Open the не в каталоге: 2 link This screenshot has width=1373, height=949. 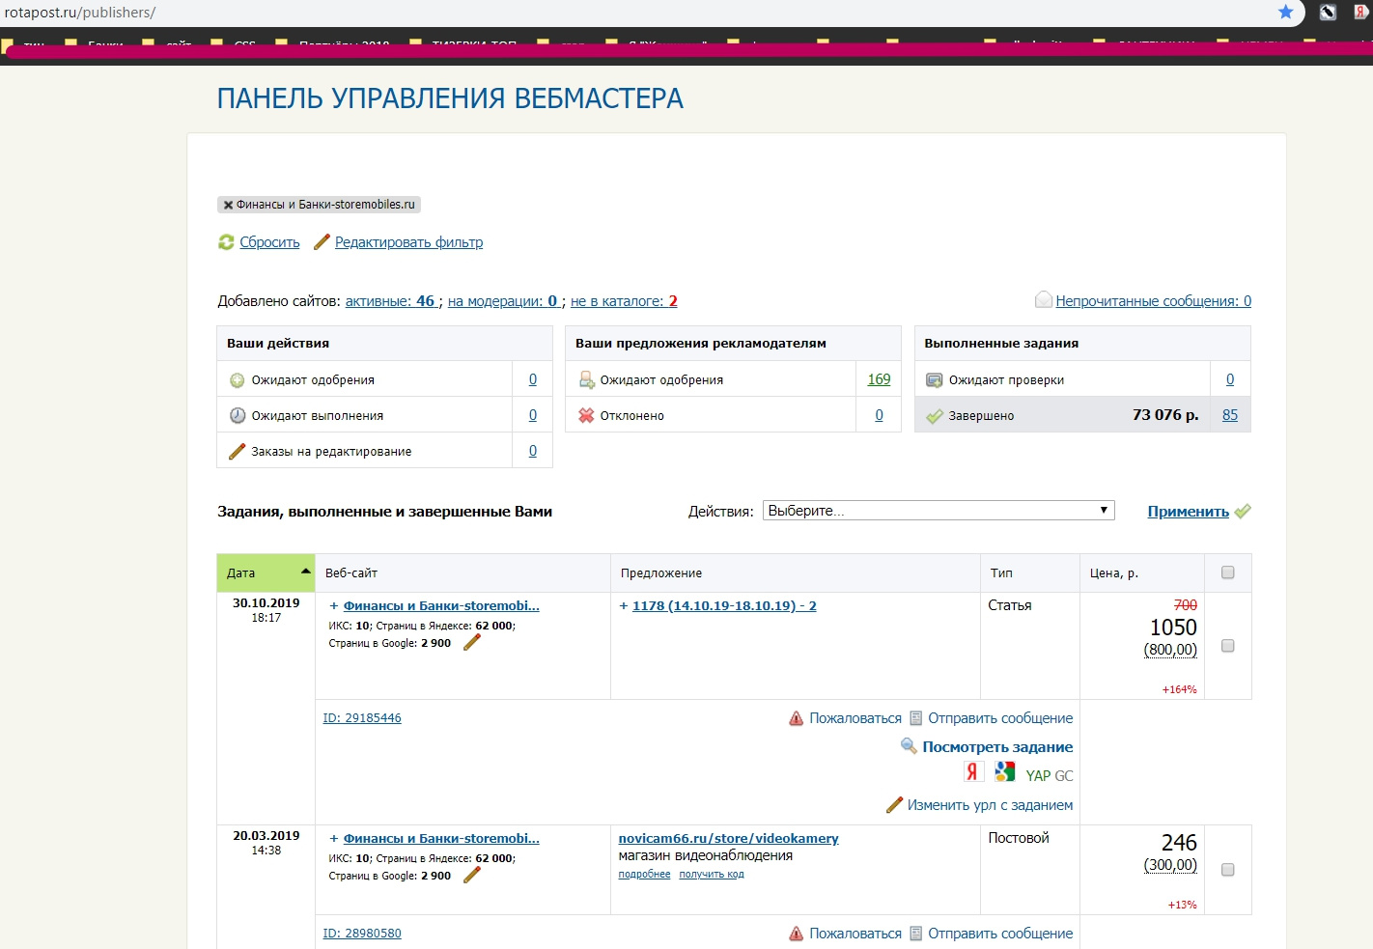[624, 301]
